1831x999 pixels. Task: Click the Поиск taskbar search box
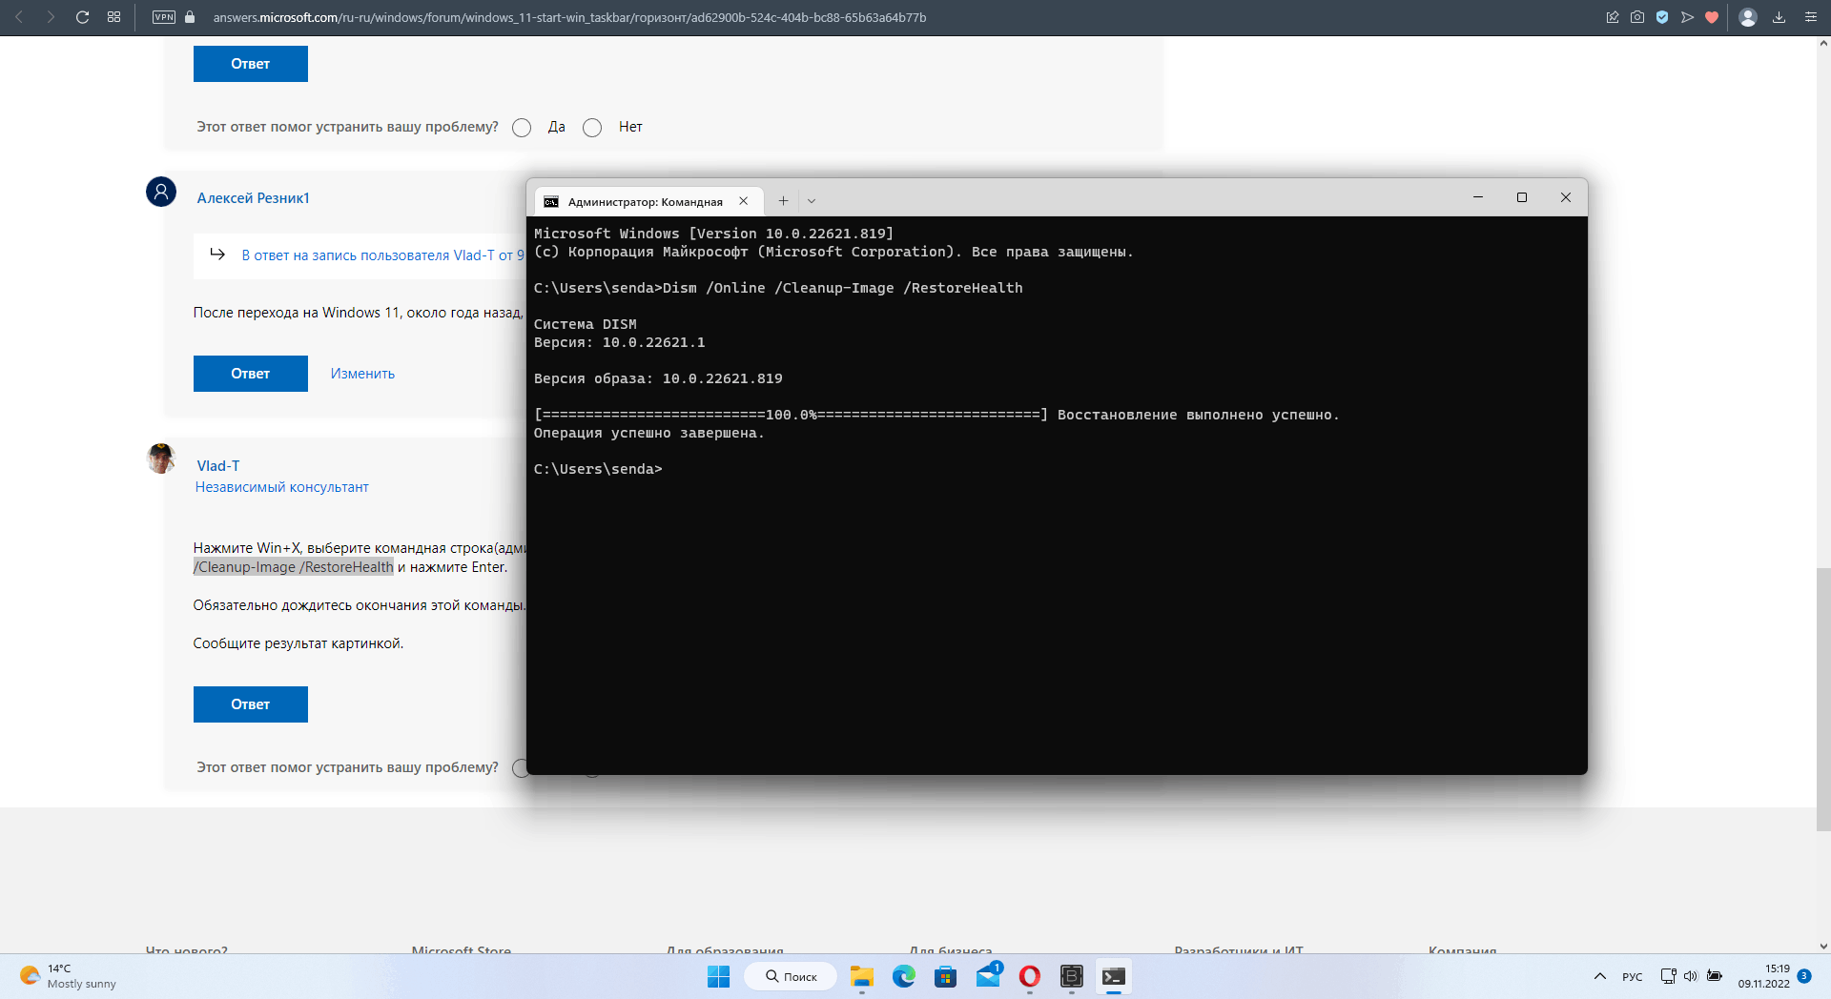click(791, 976)
